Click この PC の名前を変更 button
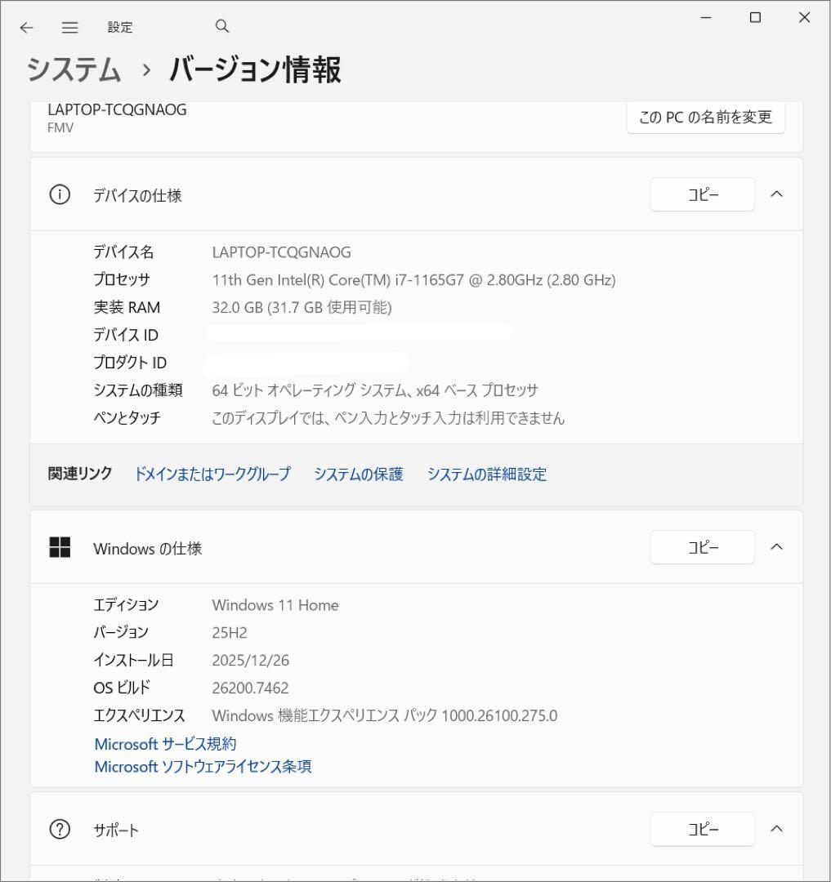 pyautogui.click(x=706, y=117)
